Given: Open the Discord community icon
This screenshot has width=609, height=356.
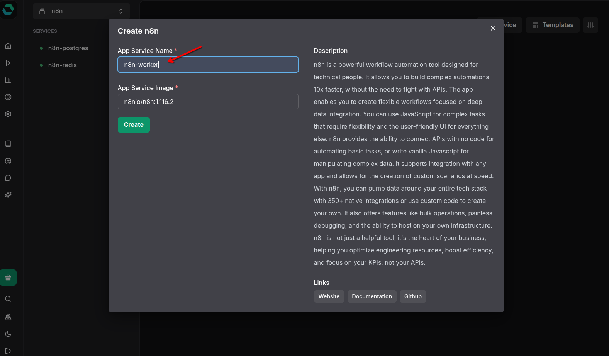Looking at the screenshot, I should coord(8,161).
